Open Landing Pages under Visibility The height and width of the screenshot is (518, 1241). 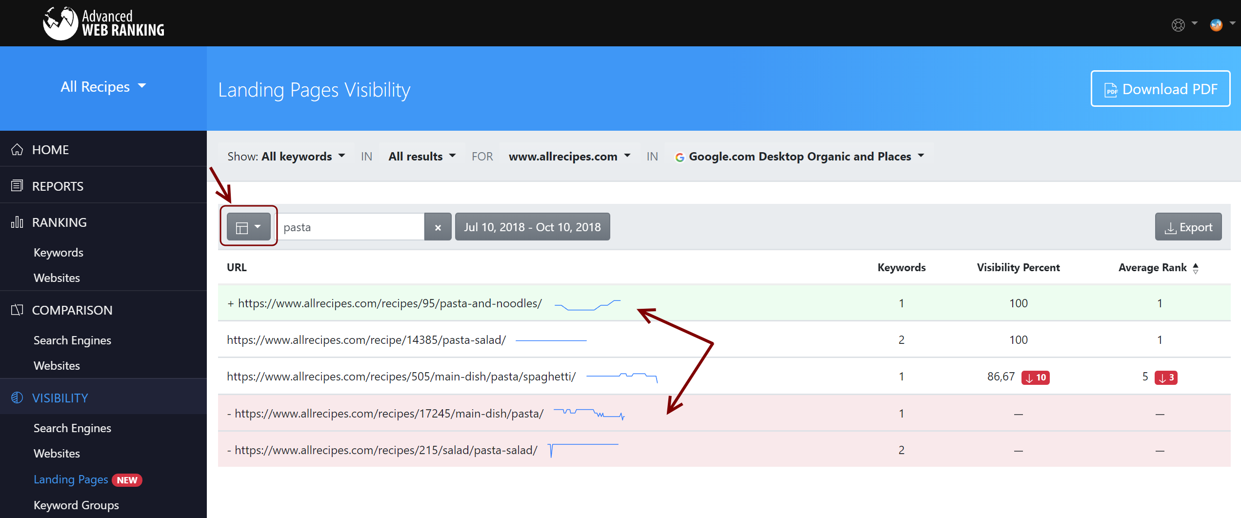click(71, 479)
